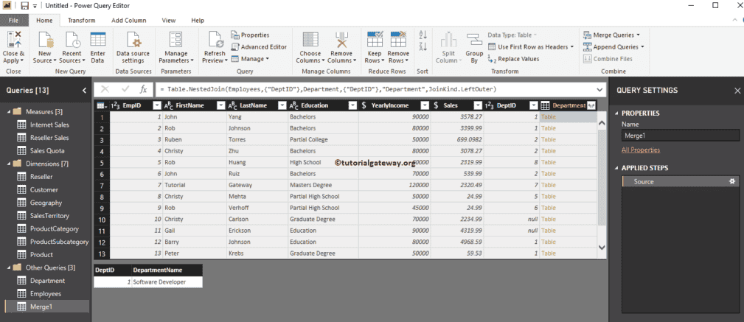Click the Close & Apply icon
Screen dimensions: 744x322
[13, 39]
